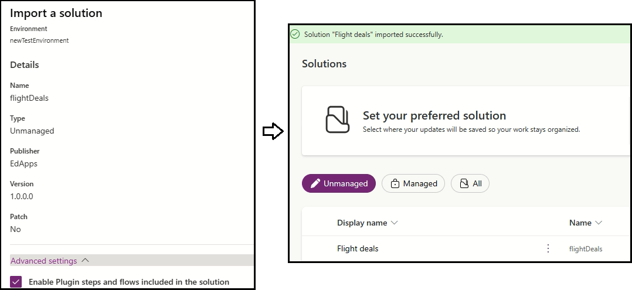Click the Advanced settings chevron
The image size is (632, 290).
click(x=85, y=261)
